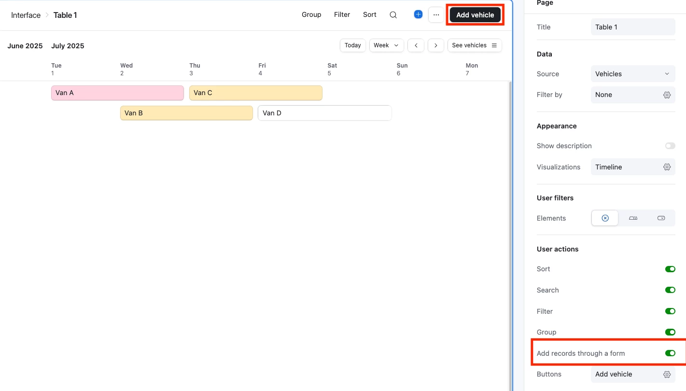The height and width of the screenshot is (391, 686).
Task: Select the Wed 2 day header
Action: 126,69
